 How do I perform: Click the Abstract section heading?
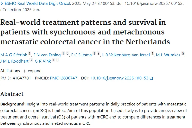point(12,94)
